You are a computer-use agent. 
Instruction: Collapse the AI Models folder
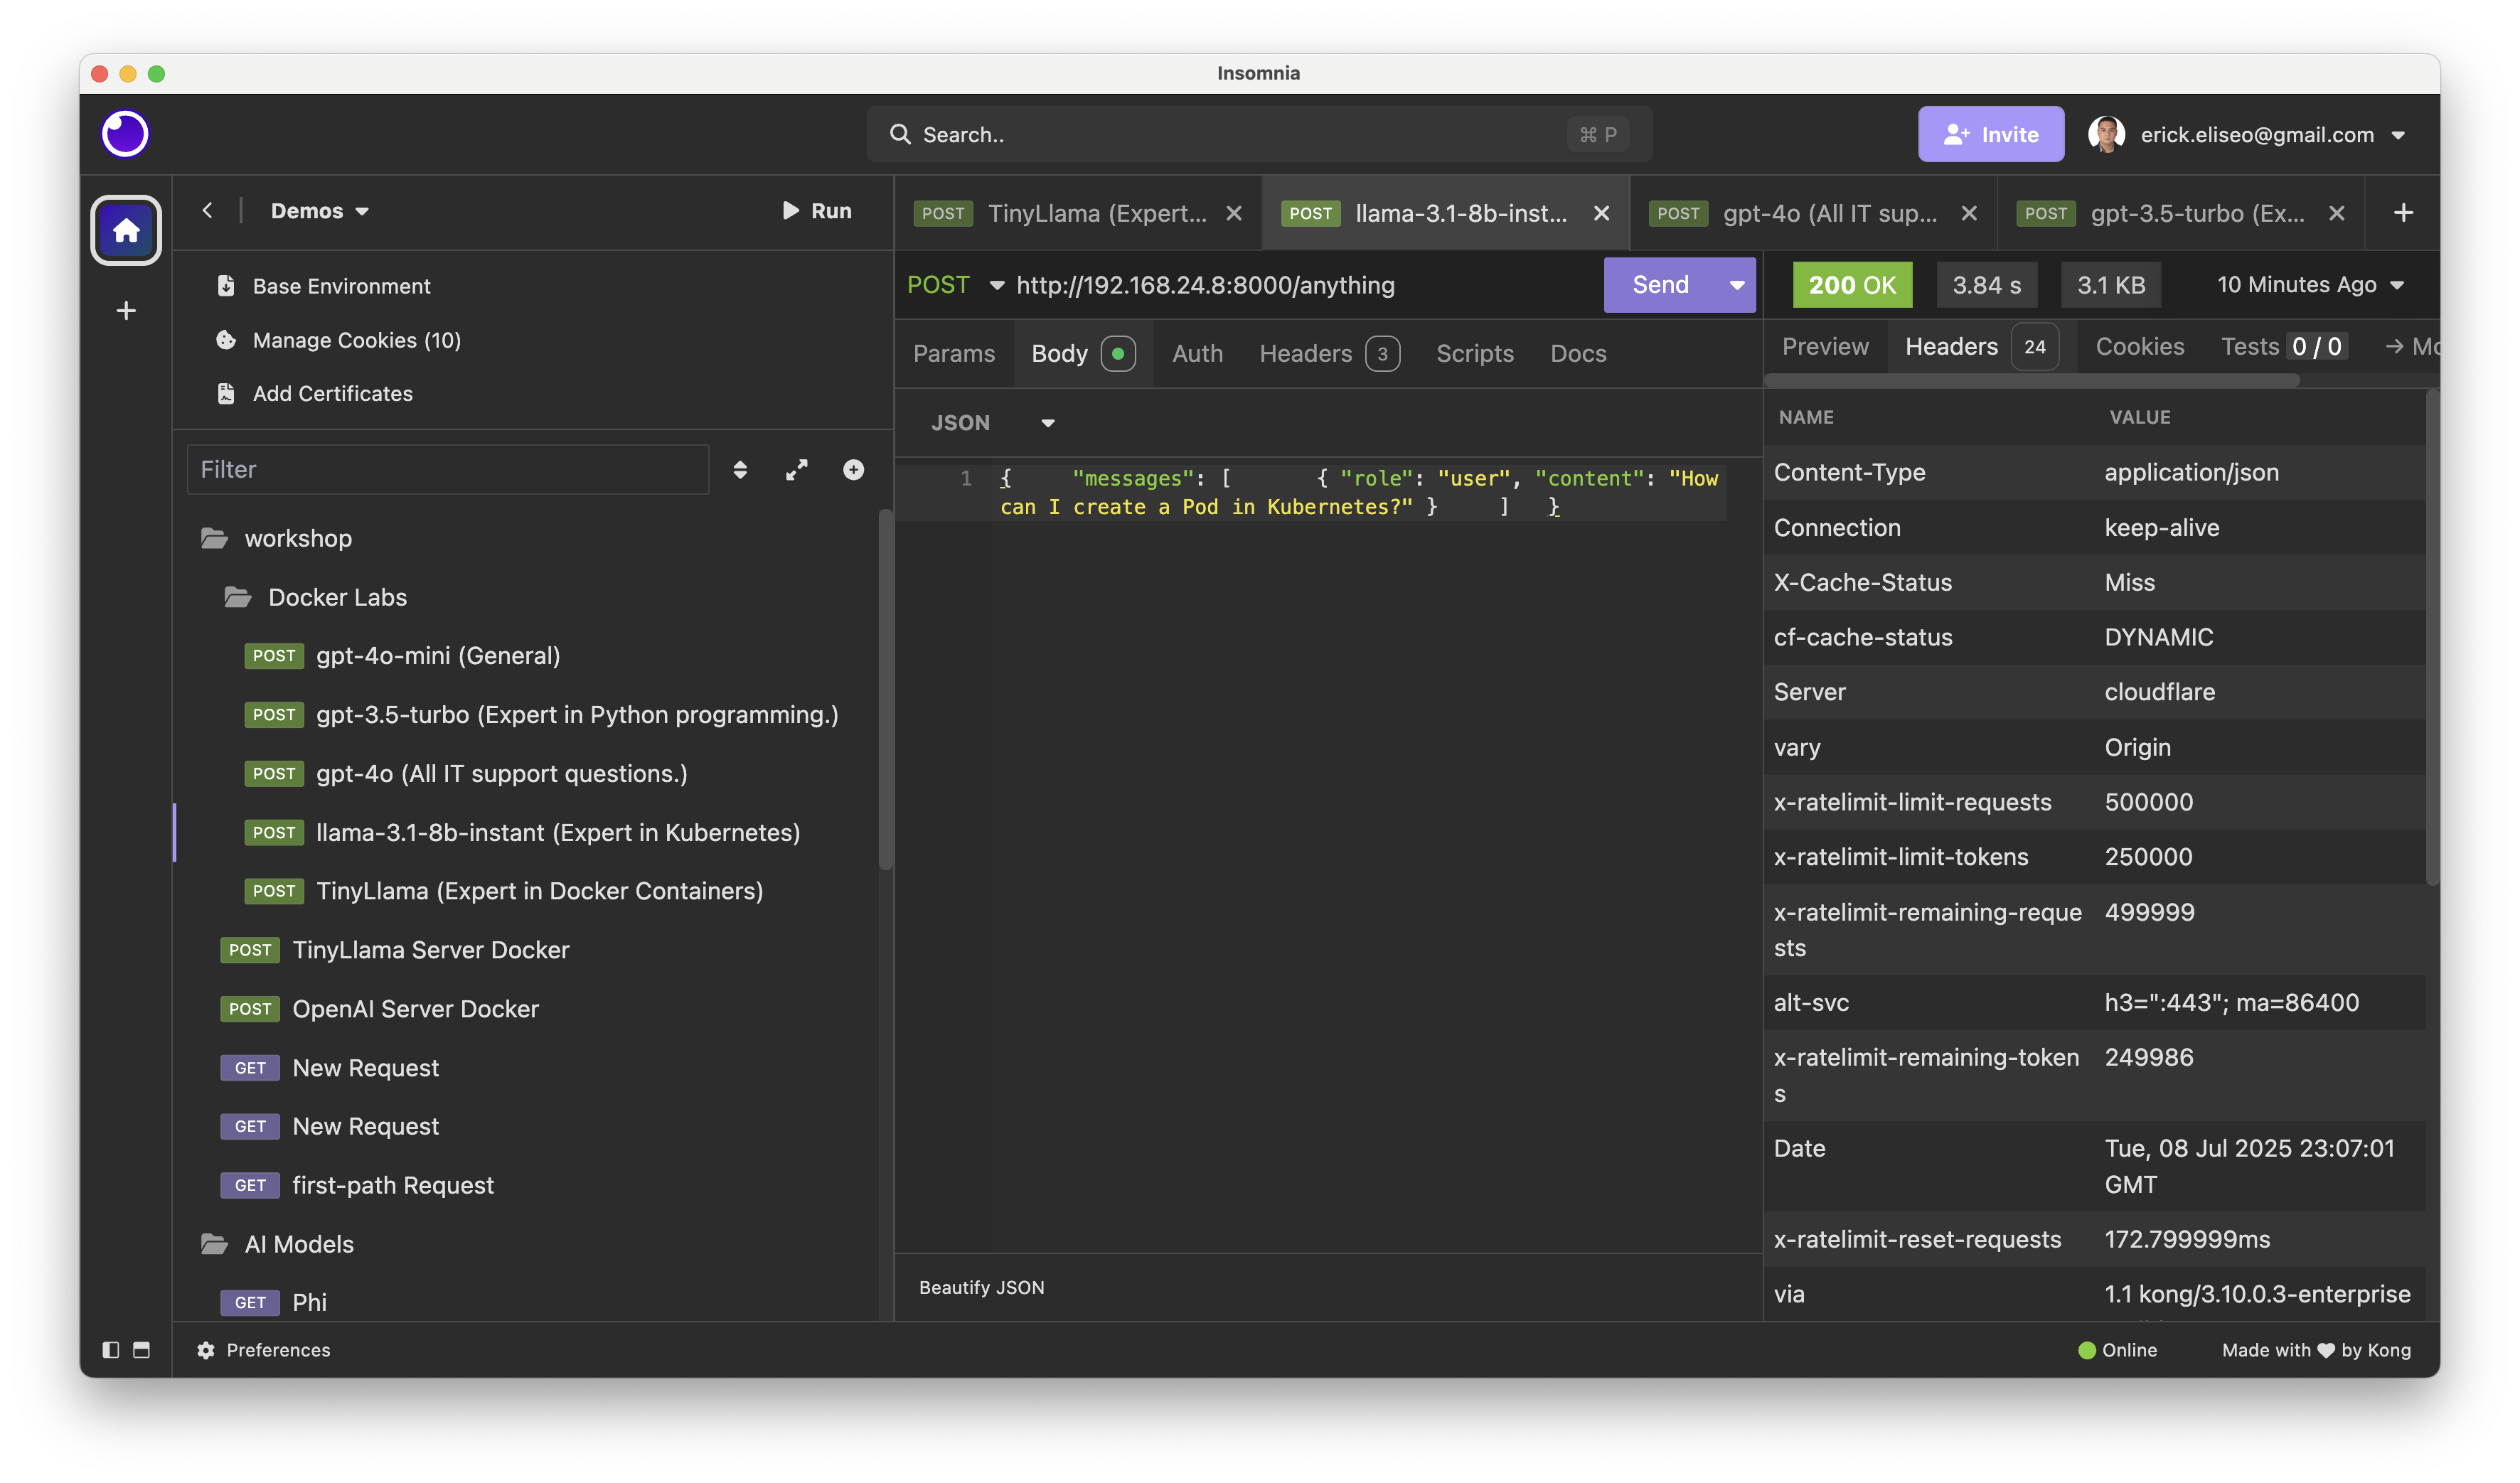pyautogui.click(x=277, y=1245)
